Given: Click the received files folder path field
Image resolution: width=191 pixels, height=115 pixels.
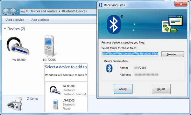Looking at the screenshot, I should (130, 54).
